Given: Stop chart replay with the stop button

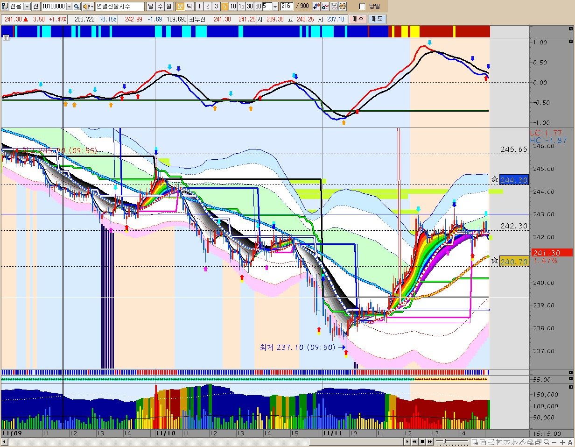Looking at the screenshot, I should point(422,442).
